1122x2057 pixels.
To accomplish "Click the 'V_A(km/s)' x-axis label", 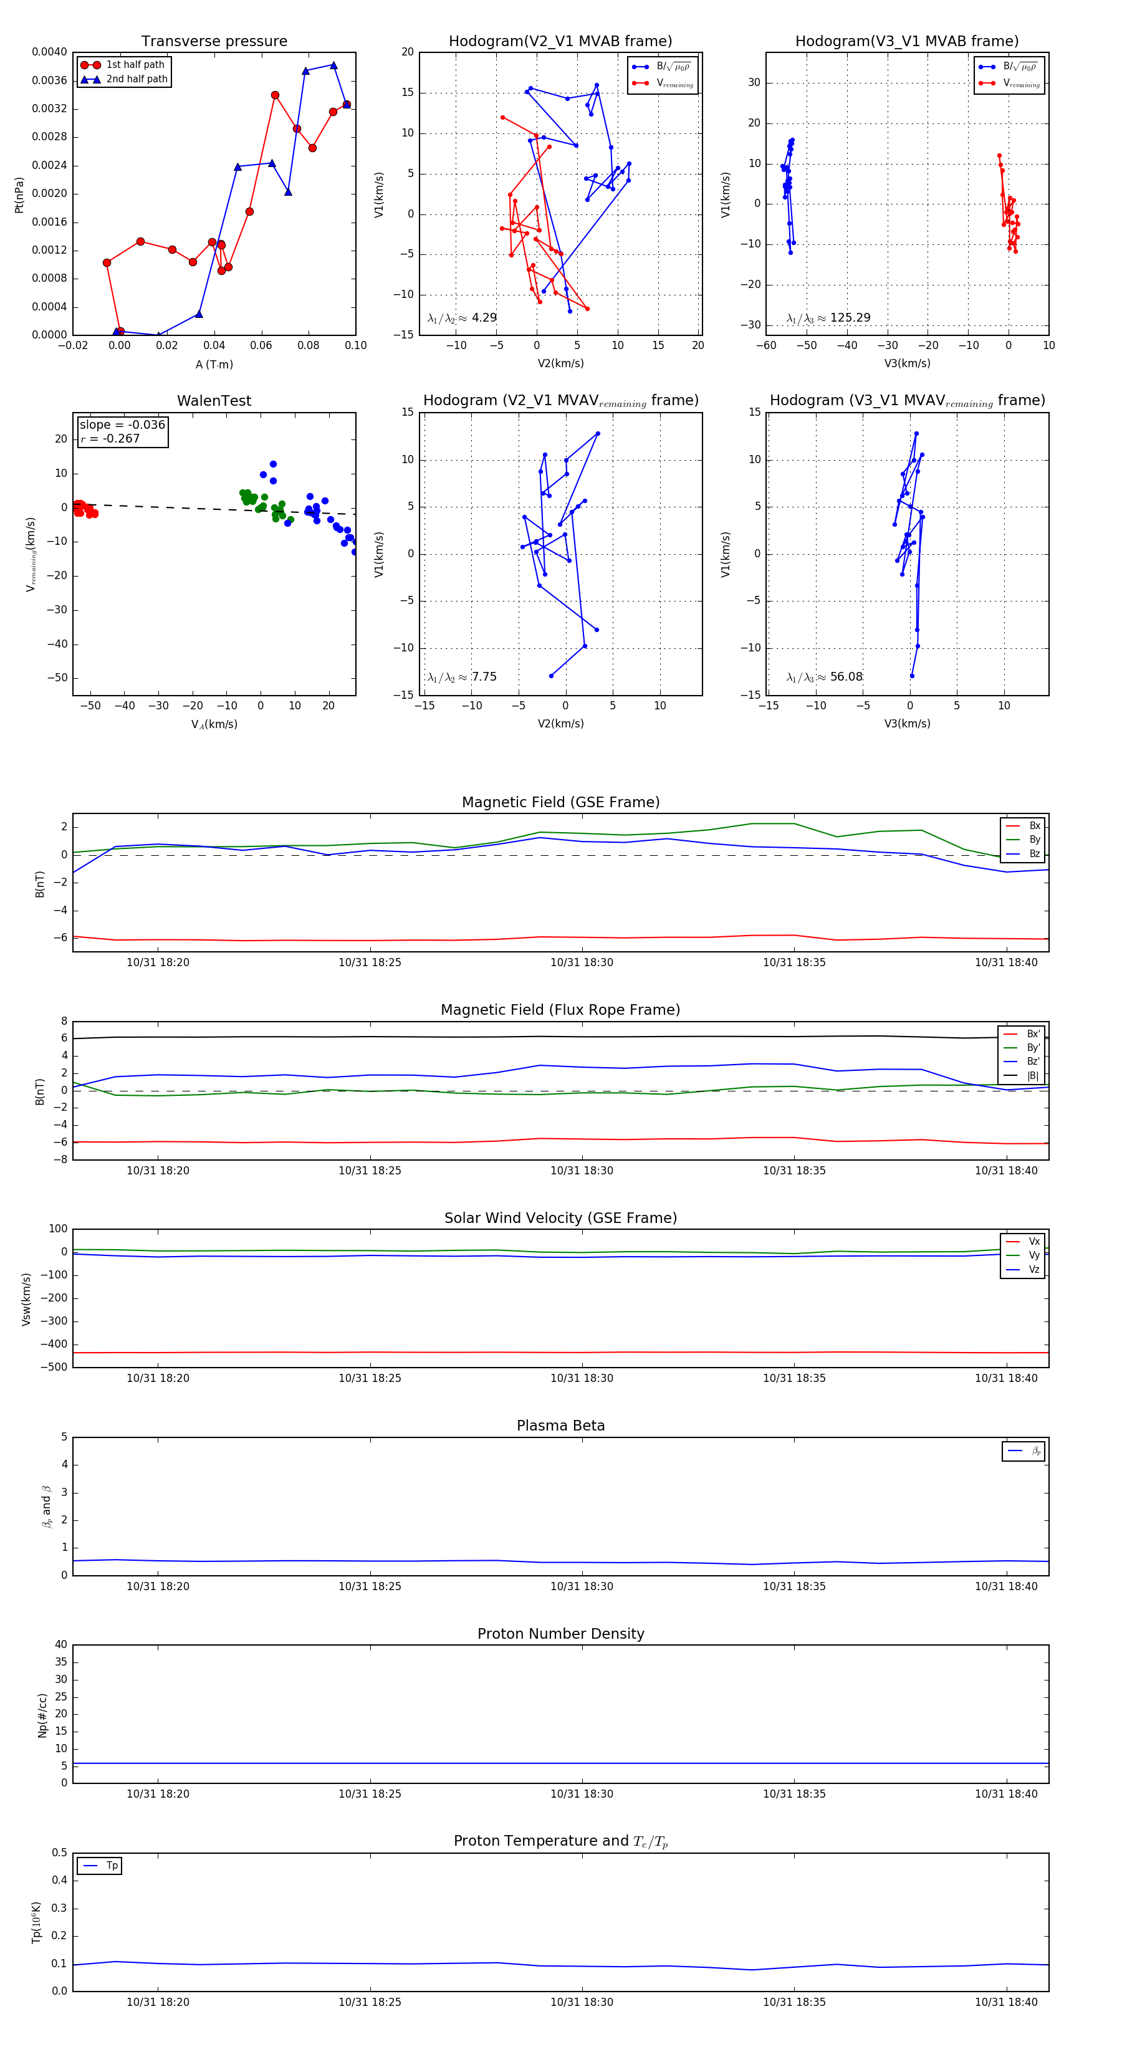I will tap(214, 724).
